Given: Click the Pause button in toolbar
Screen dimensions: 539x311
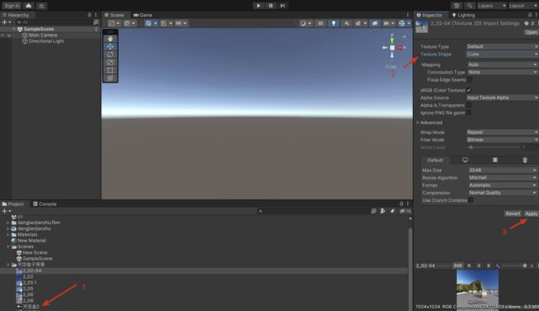Looking at the screenshot, I should [x=270, y=6].
